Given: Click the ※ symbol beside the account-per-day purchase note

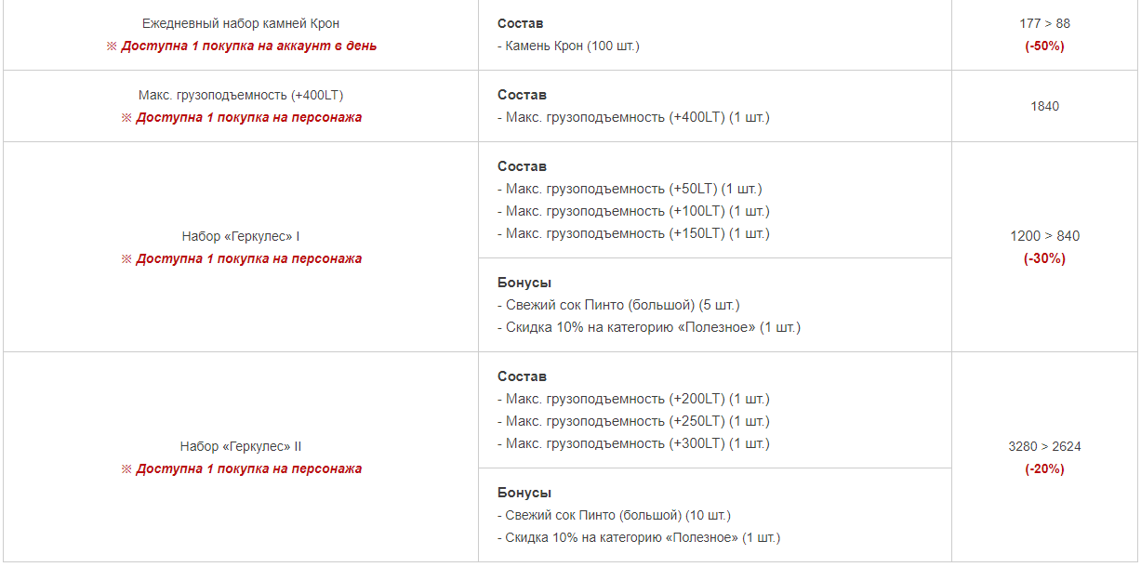Looking at the screenshot, I should [112, 46].
